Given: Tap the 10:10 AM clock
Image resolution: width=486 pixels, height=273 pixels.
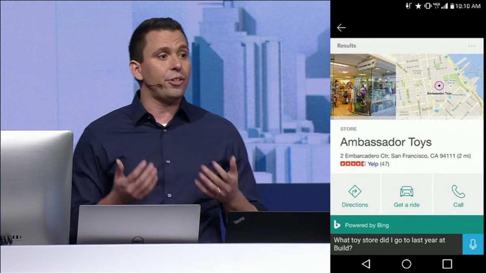Looking at the screenshot, I should 469,6.
